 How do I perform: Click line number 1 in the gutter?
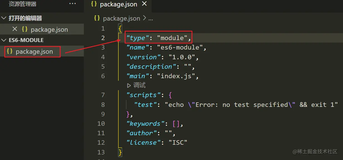[103, 28]
